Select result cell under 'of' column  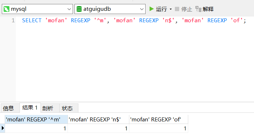159,128
